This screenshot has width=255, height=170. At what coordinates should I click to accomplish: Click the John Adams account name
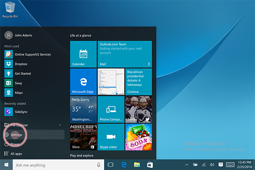[x=23, y=35]
